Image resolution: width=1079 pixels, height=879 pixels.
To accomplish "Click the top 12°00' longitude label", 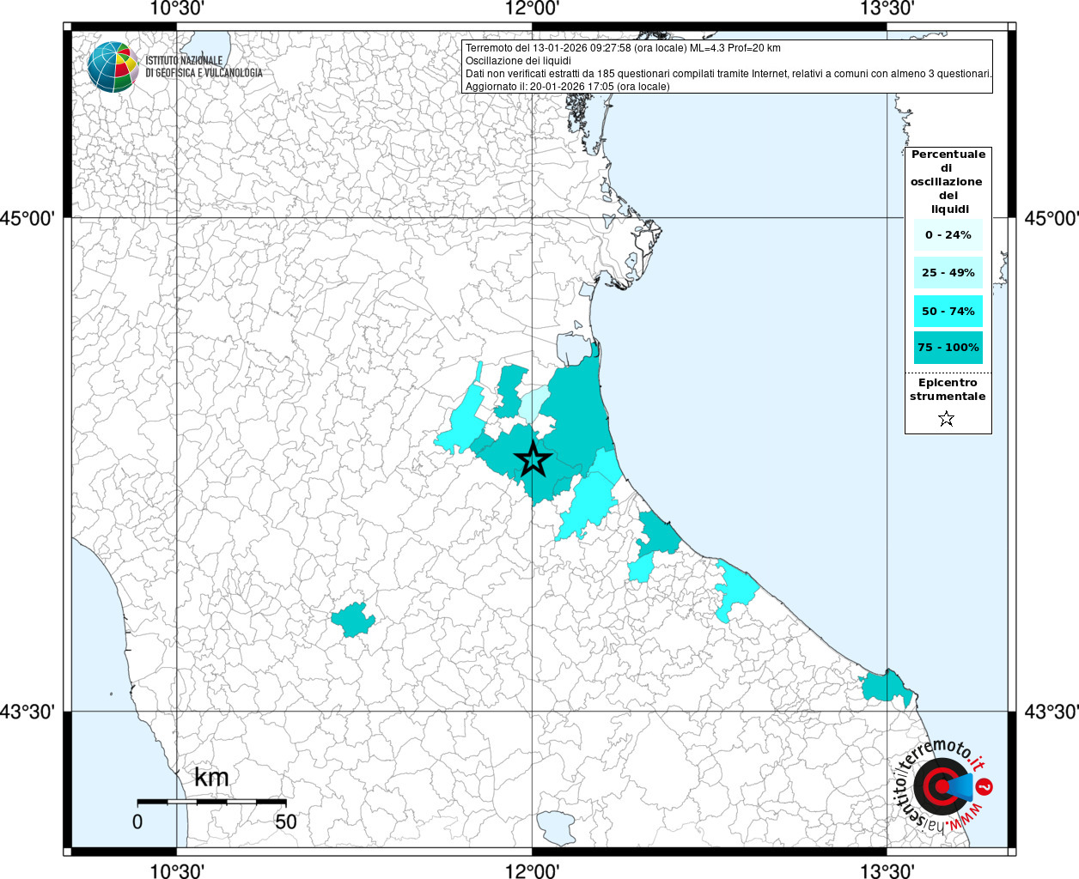I will [x=532, y=9].
